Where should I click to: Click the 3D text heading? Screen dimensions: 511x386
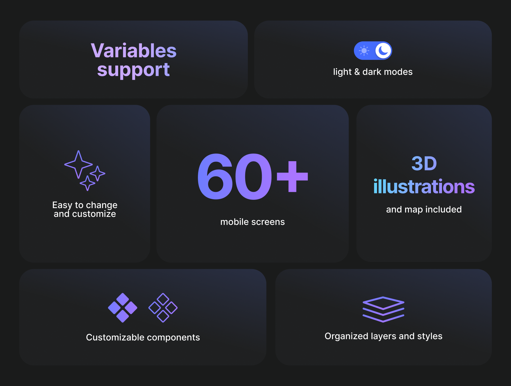coord(424,163)
